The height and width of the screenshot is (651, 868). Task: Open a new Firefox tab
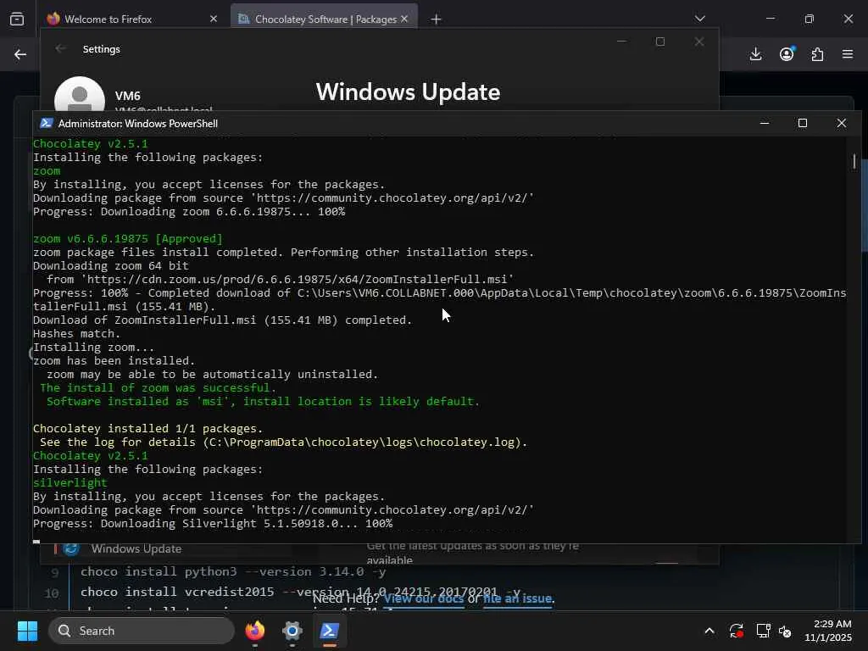[x=437, y=19]
